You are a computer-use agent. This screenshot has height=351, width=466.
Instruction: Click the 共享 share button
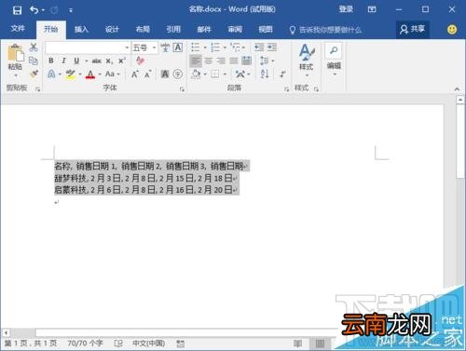pyautogui.click(x=413, y=30)
